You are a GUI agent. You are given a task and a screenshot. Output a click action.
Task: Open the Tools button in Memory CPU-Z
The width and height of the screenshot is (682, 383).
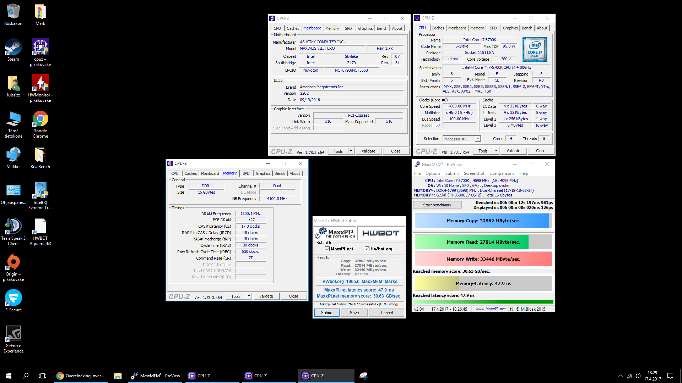tap(236, 296)
